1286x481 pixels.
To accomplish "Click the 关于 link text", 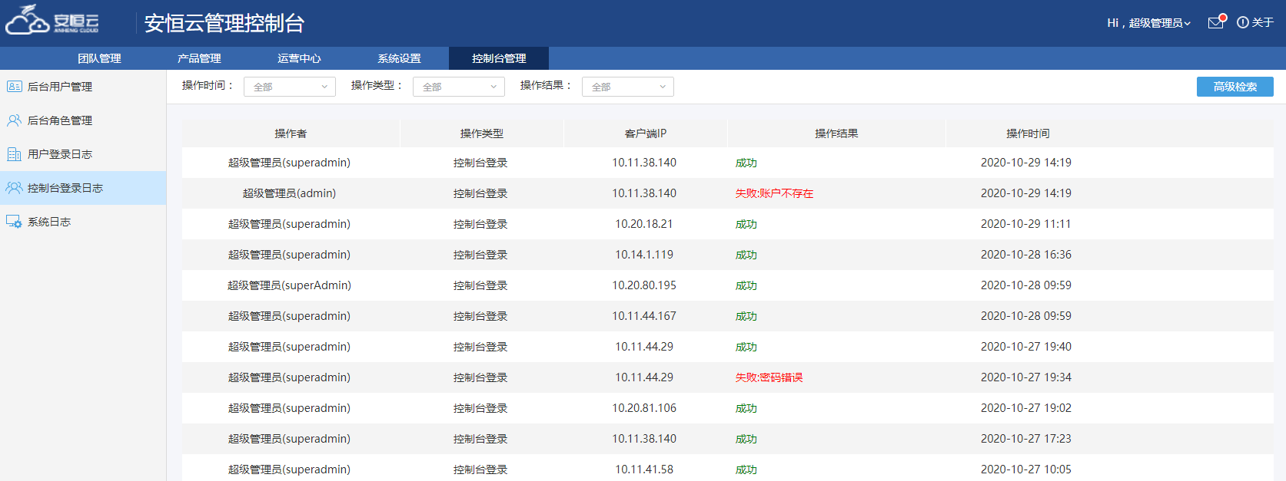I will pos(1262,23).
